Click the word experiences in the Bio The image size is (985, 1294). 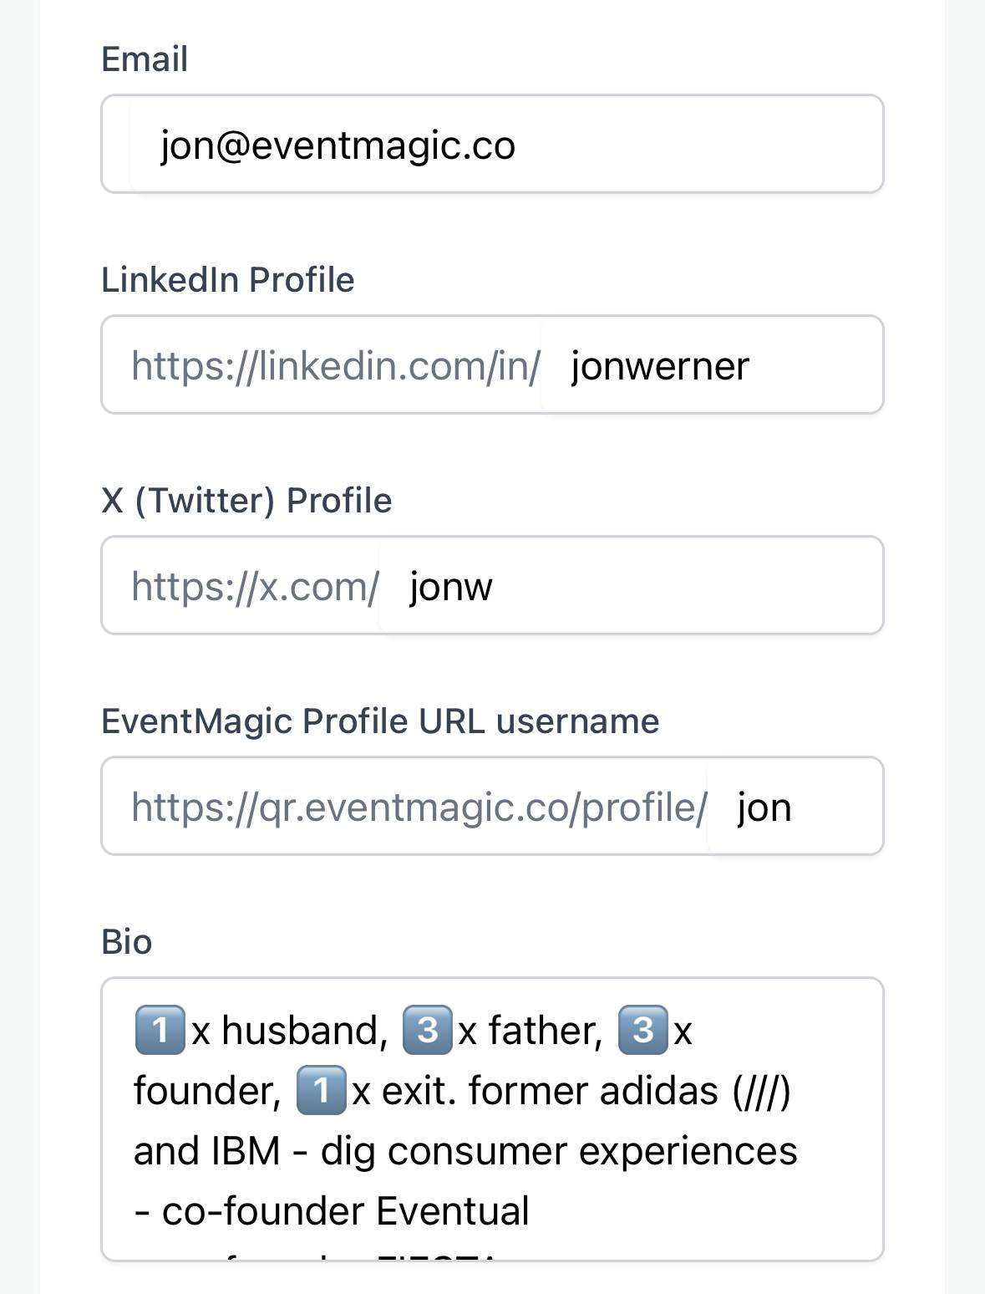[688, 1151]
